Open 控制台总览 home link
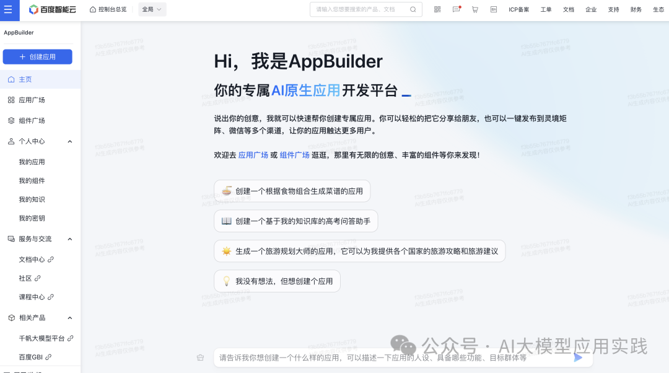This screenshot has width=669, height=373. [108, 9]
